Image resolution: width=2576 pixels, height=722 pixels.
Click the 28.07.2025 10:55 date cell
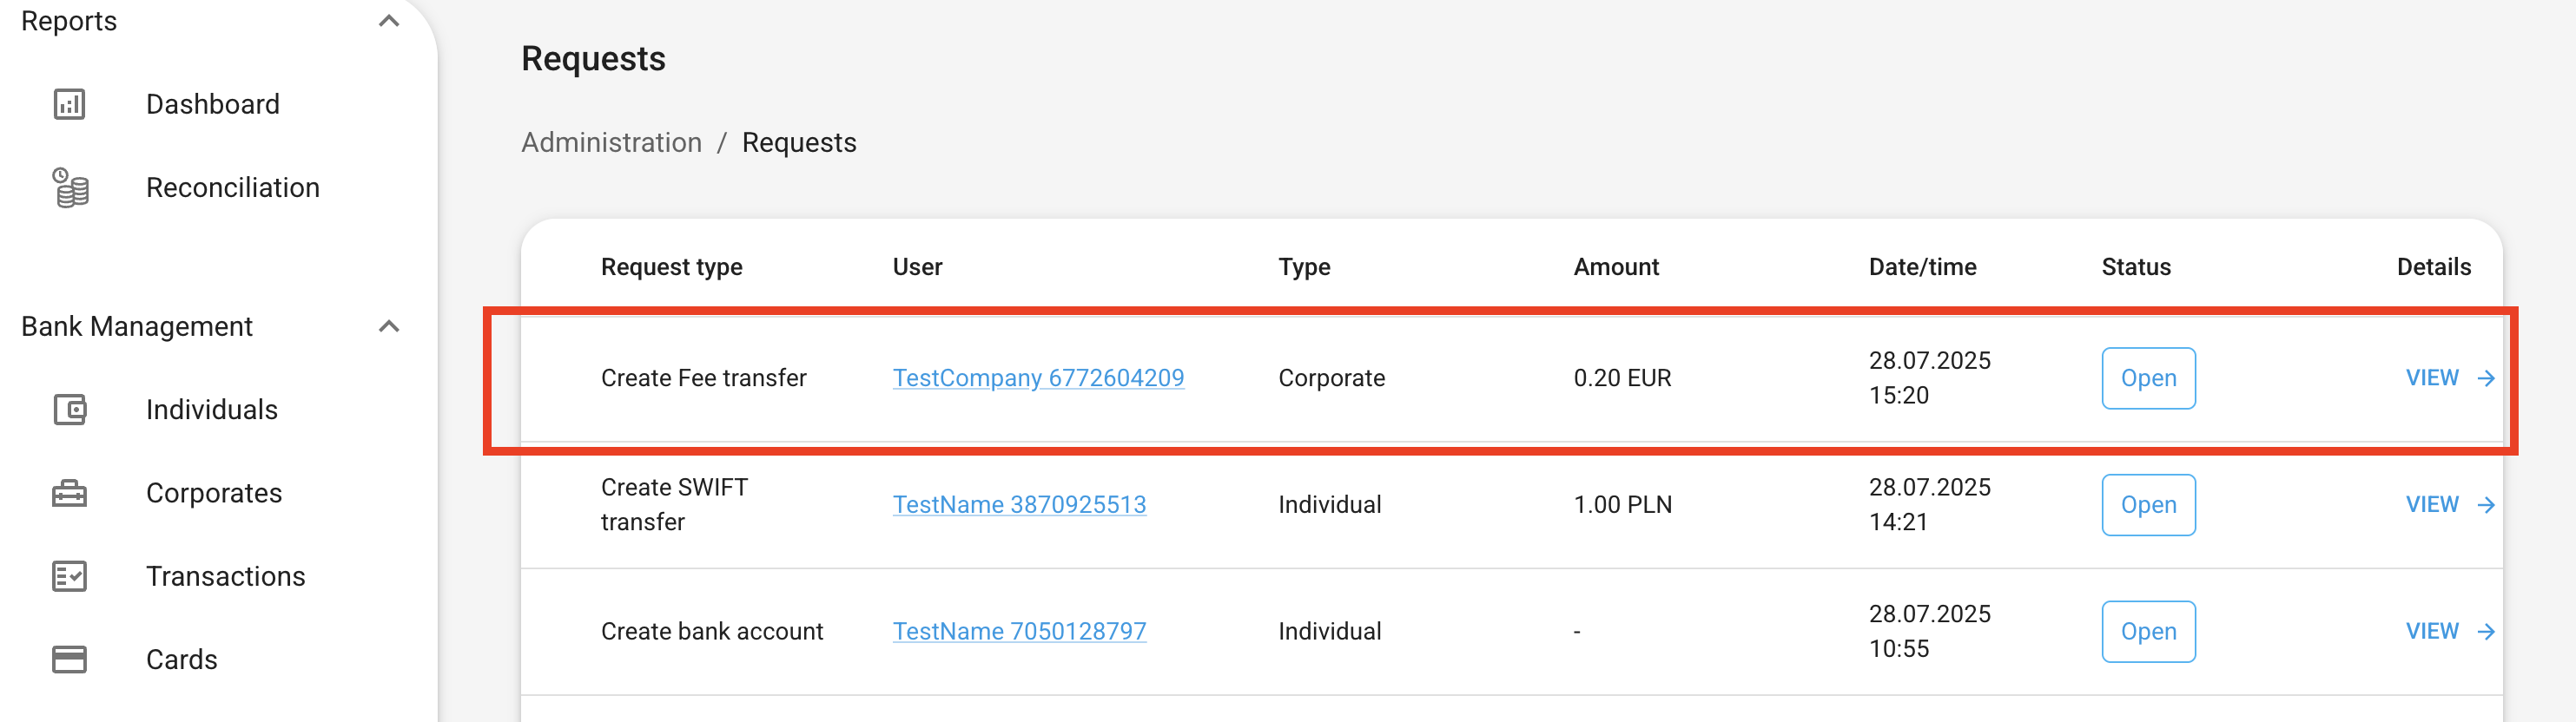1929,632
